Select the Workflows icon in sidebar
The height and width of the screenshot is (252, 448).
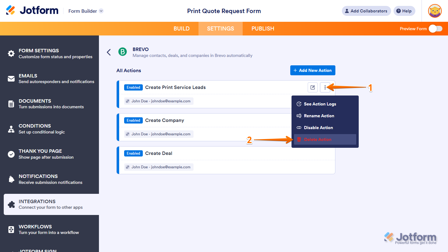(11, 229)
